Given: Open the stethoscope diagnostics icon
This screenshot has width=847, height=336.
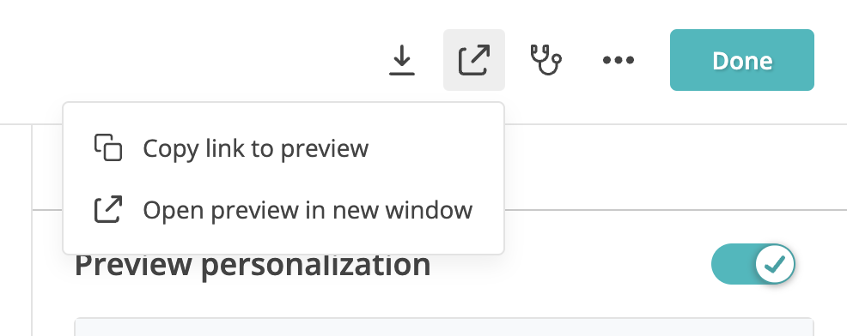Looking at the screenshot, I should click(545, 60).
